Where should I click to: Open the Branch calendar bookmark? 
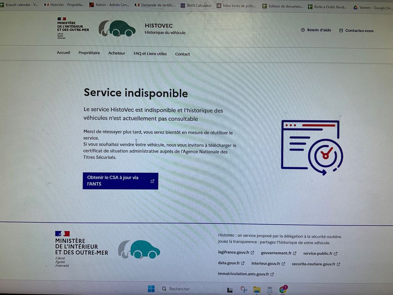[x=19, y=5]
